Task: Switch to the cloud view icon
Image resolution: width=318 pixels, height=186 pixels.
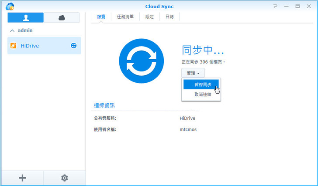Action: tap(62, 17)
